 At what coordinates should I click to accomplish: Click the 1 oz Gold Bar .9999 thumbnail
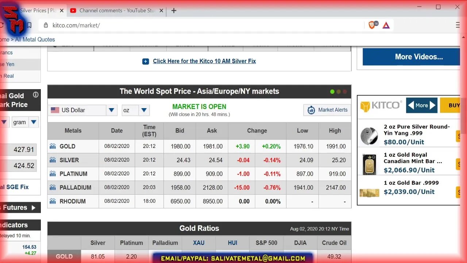(369, 192)
